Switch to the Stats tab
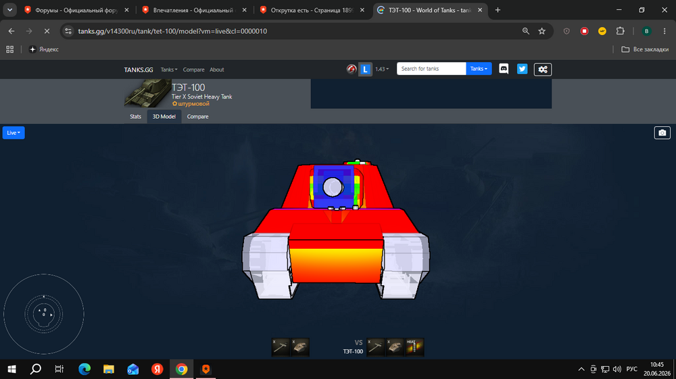The width and height of the screenshot is (676, 379). [135, 117]
